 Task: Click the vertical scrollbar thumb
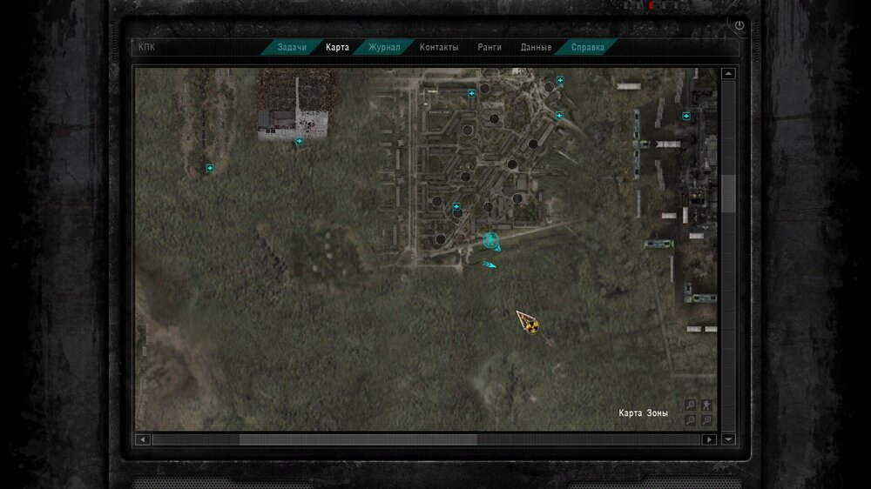728,192
